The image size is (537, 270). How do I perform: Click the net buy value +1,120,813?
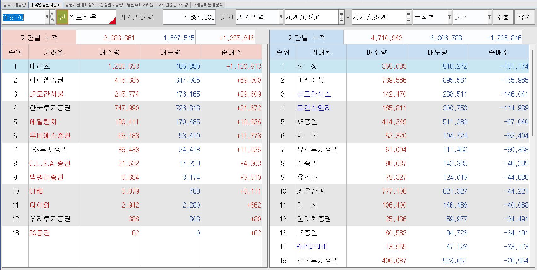click(243, 66)
